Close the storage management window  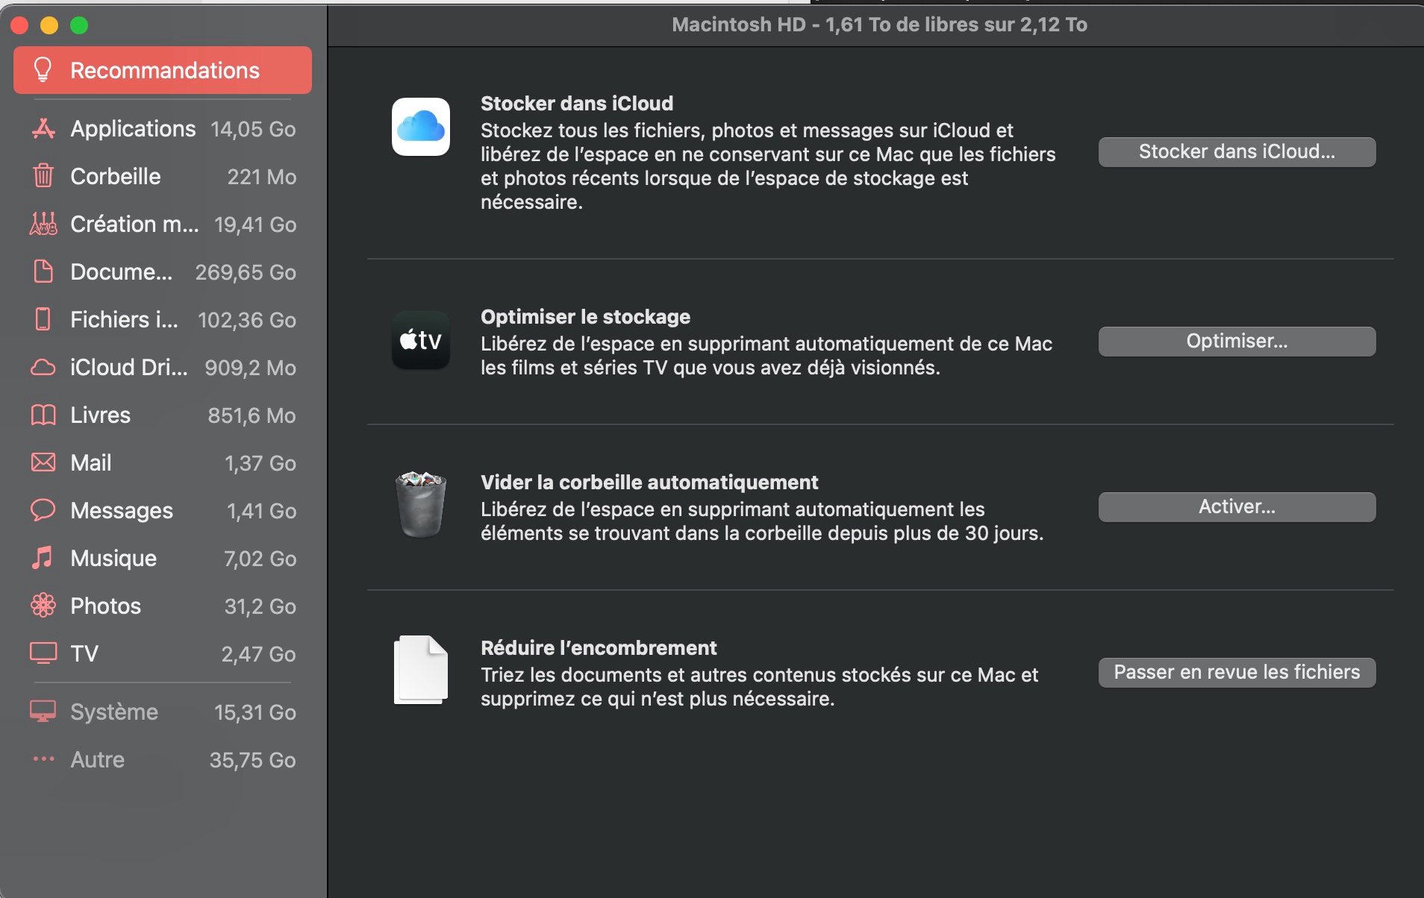pos(19,25)
